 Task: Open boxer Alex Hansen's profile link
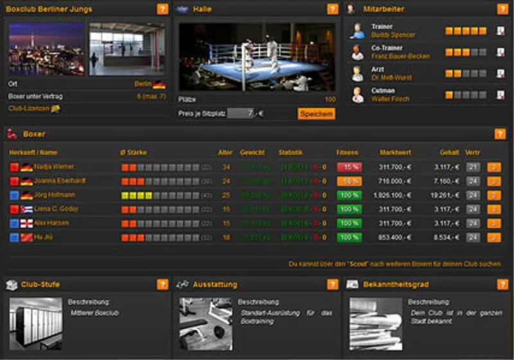tap(51, 223)
